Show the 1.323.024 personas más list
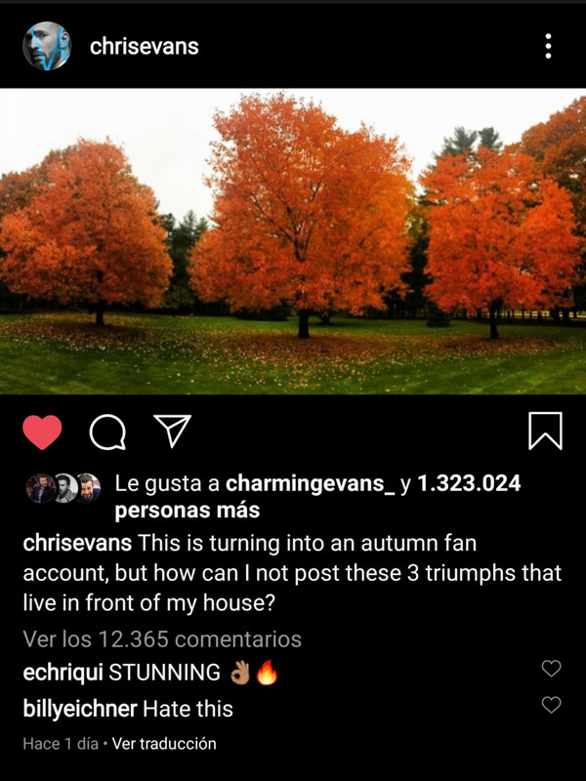Screen dimensions: 586x781 tap(317, 497)
